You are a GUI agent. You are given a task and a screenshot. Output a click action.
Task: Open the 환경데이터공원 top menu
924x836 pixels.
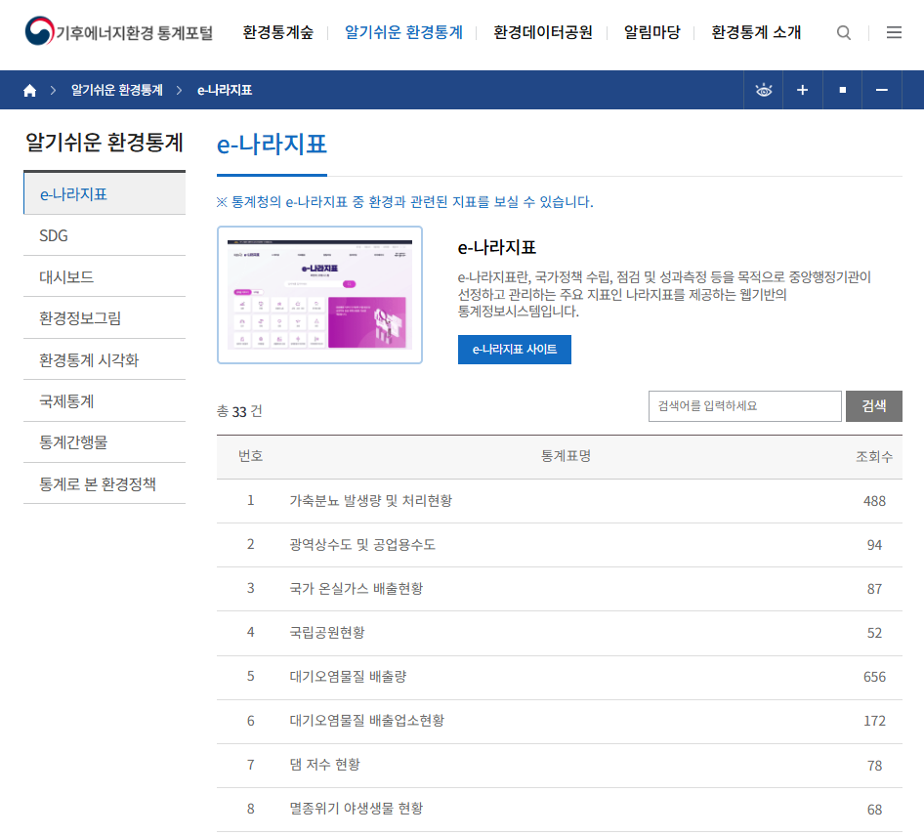(543, 32)
